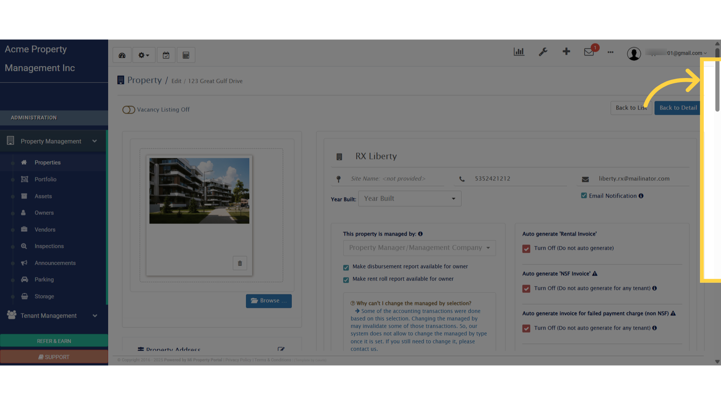
Task: Open the dashboard speedometer icon
Action: tap(122, 55)
